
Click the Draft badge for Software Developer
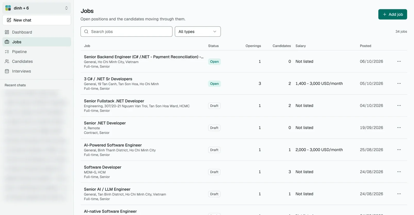pos(214,172)
